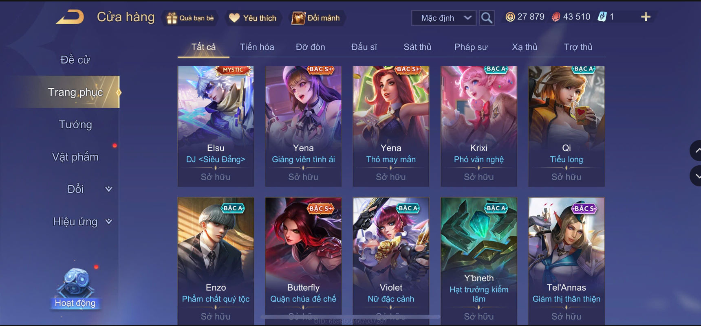Open the Mặc định sort dropdown
The width and height of the screenshot is (701, 326).
click(x=444, y=18)
